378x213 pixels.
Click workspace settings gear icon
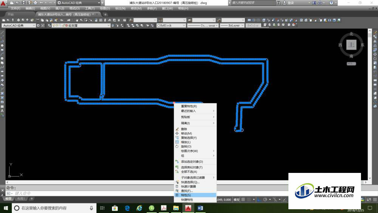click(38, 25)
